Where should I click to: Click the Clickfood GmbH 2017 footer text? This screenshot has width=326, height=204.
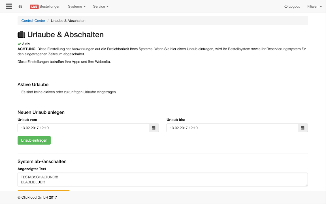(x=37, y=197)
